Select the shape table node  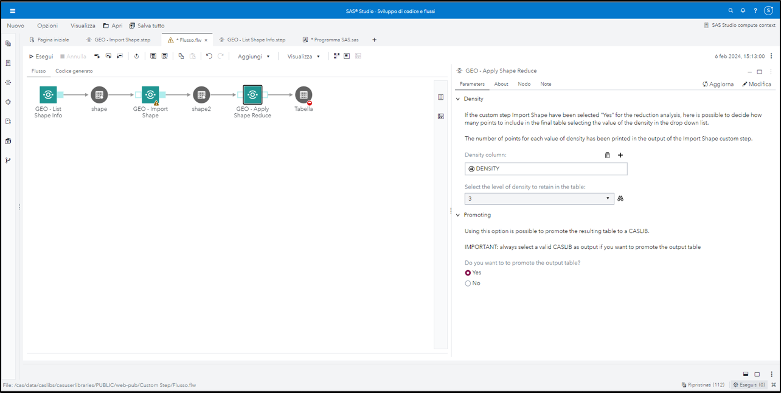point(99,95)
